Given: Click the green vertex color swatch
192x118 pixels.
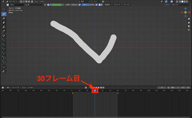Looking at the screenshot, I should [x=57, y=5].
